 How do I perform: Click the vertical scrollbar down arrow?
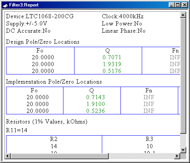[183, 150]
